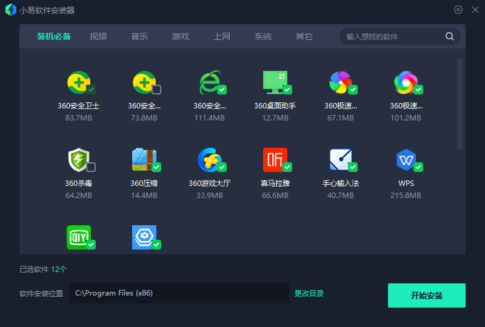
Task: Click the 360桌面助手 green monitor icon
Action: point(275,82)
